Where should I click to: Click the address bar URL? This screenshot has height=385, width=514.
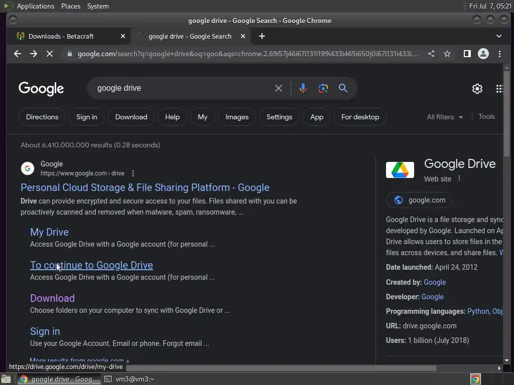pyautogui.click(x=248, y=54)
